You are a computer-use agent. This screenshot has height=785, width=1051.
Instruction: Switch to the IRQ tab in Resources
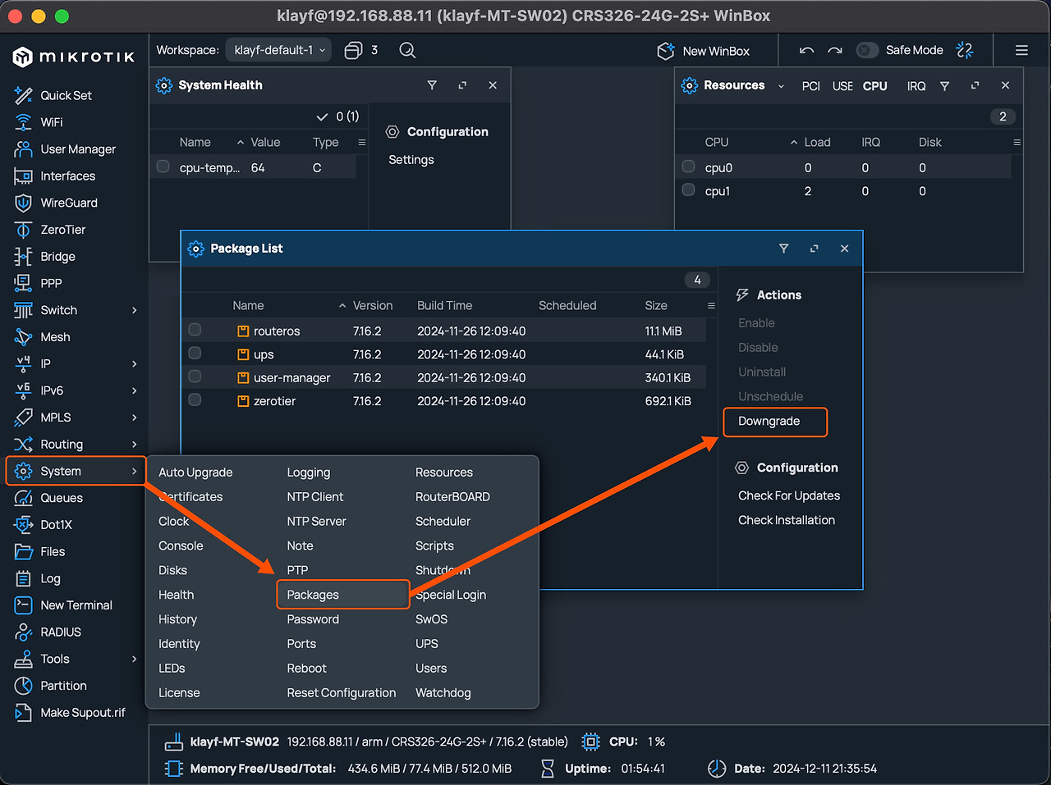pos(916,86)
